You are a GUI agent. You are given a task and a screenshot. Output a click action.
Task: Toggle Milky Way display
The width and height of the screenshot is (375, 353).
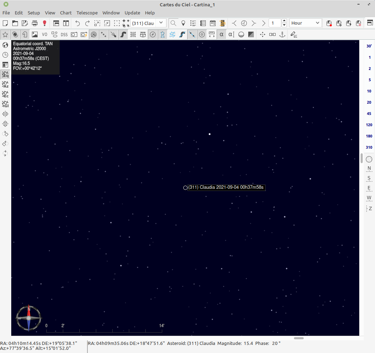tap(123, 35)
